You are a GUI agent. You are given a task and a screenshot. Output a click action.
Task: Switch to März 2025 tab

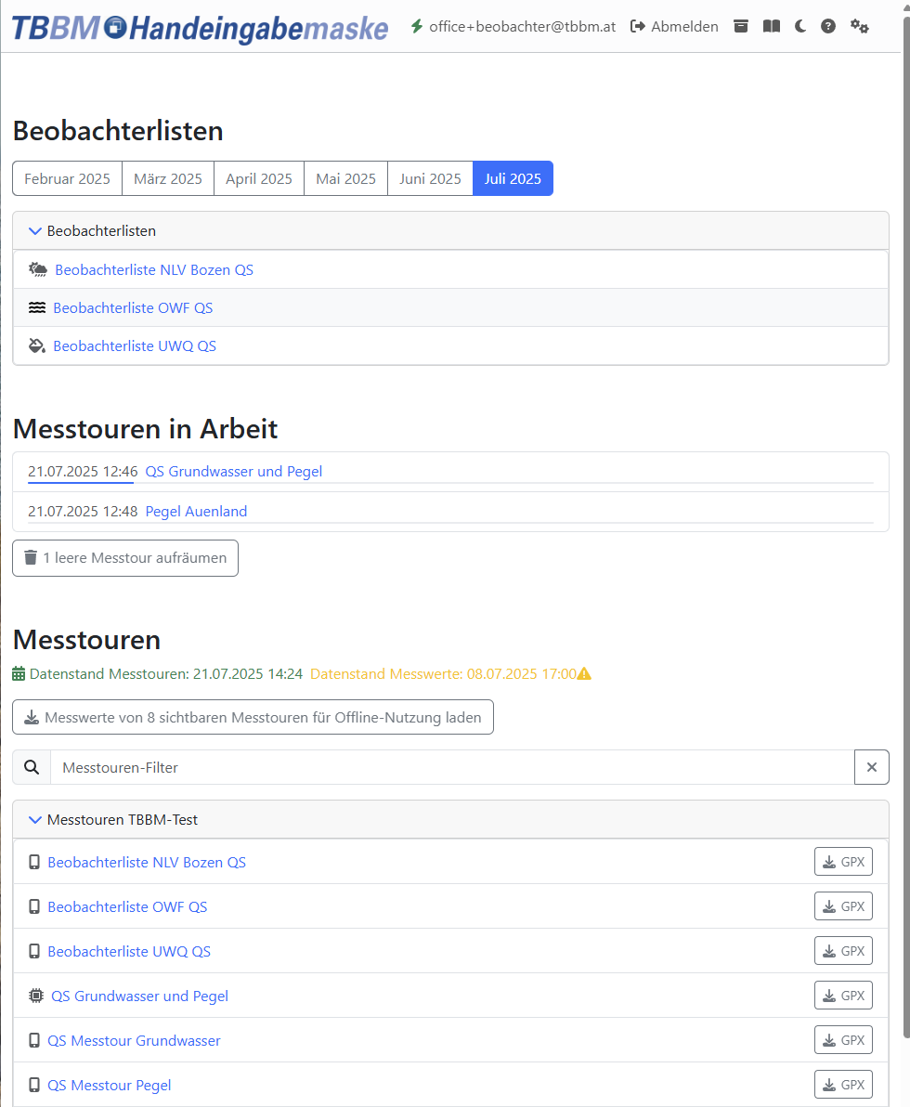pos(168,178)
